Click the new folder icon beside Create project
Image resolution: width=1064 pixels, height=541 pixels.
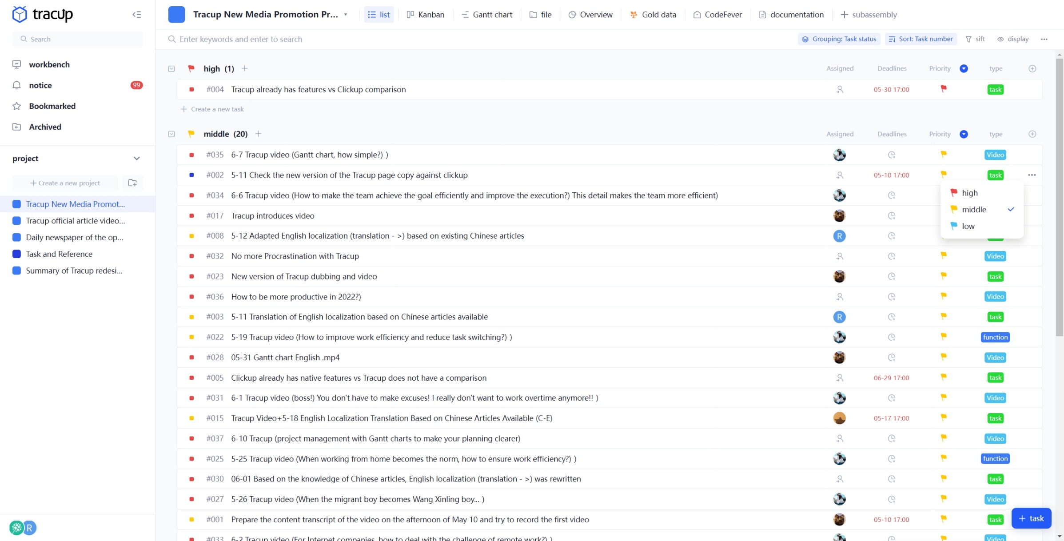tap(132, 183)
